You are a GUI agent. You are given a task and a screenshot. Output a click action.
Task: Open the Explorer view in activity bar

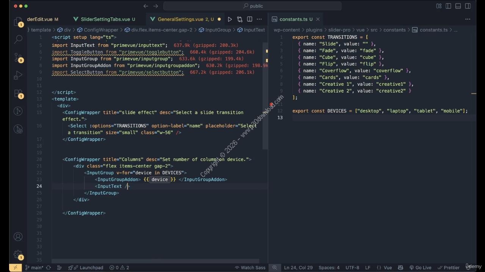(18, 22)
